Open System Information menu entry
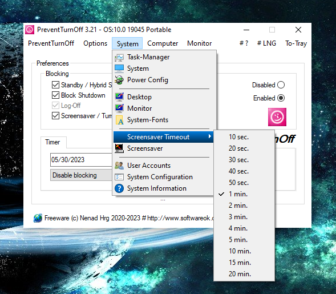The image size is (336, 294). [x=164, y=188]
